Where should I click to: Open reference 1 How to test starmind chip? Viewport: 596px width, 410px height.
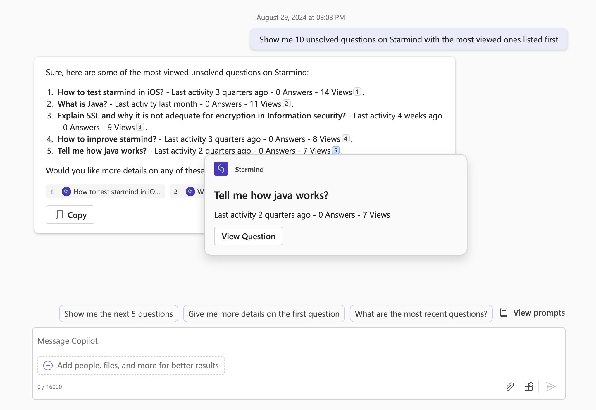tap(106, 192)
